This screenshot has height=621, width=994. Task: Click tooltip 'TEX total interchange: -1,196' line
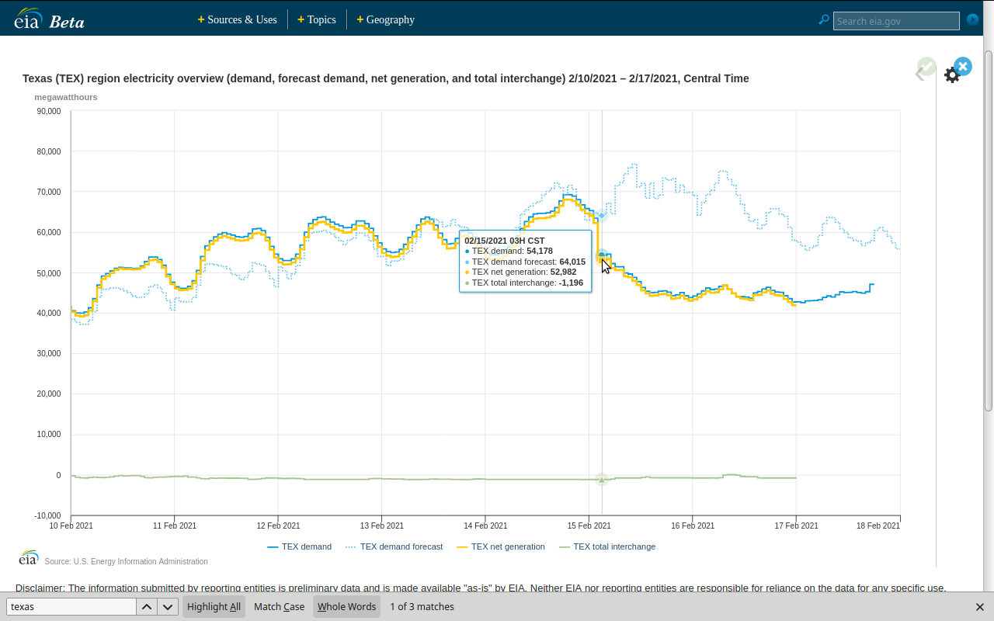click(x=523, y=283)
